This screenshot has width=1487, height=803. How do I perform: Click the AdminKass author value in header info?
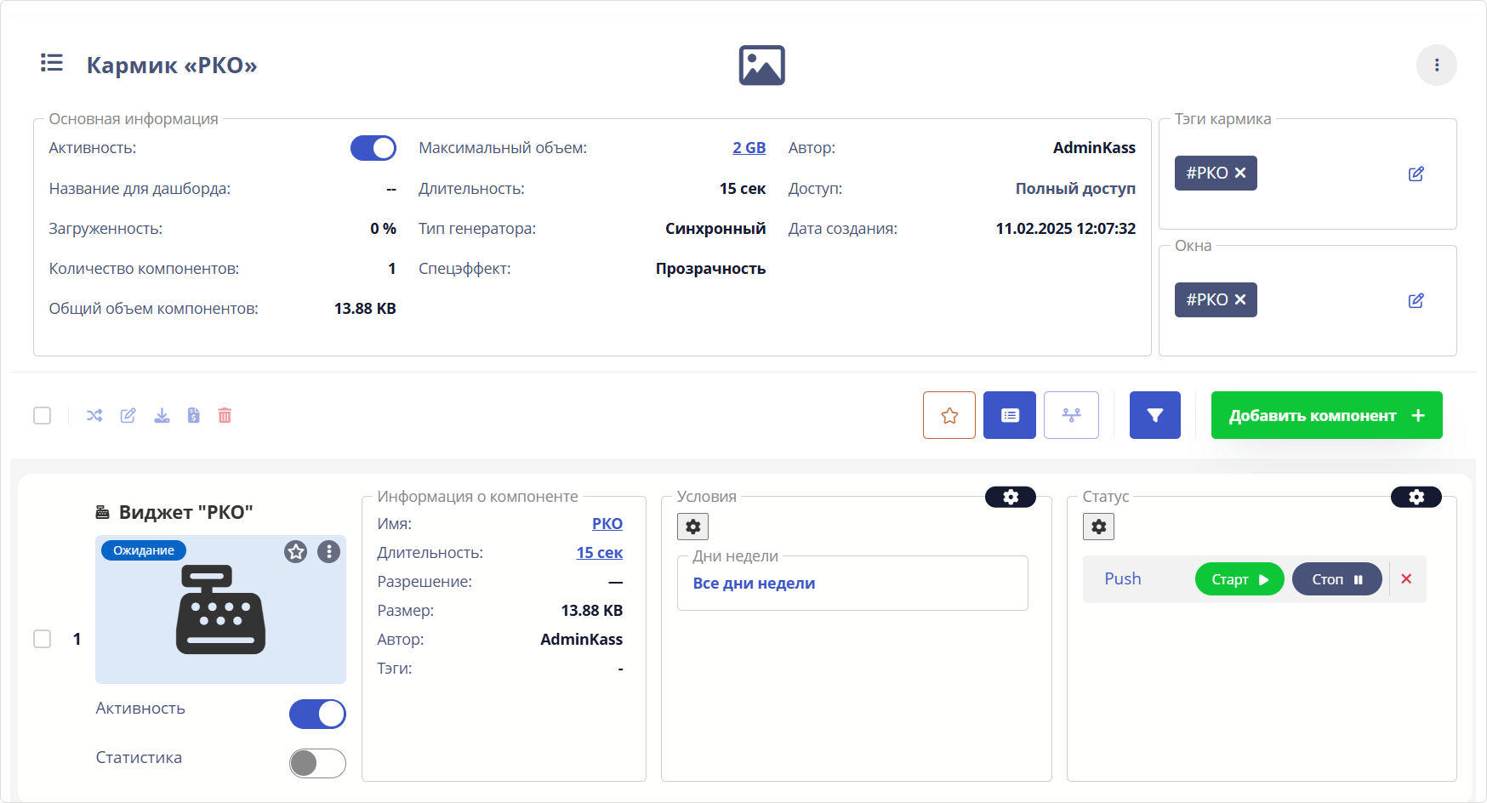(x=1094, y=148)
